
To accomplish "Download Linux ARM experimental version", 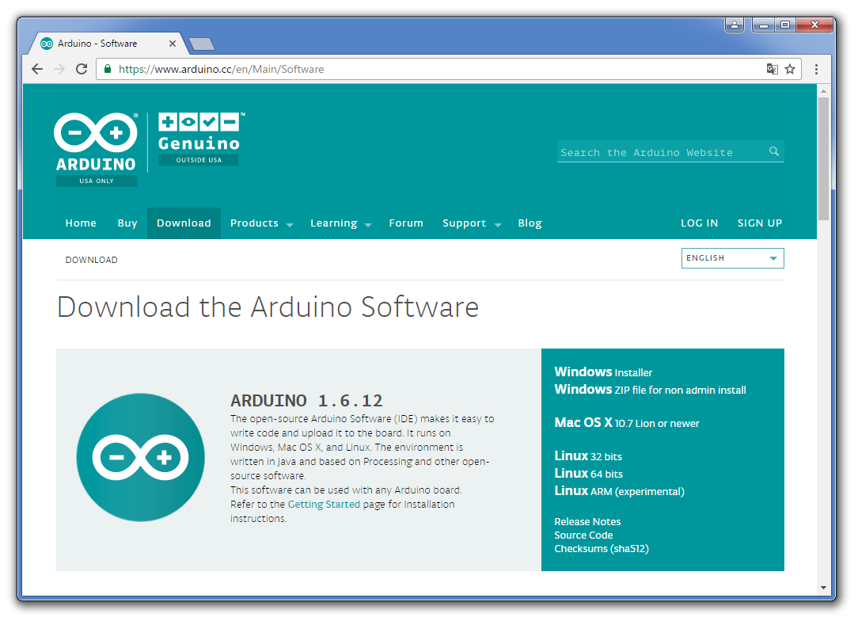I will pyautogui.click(x=619, y=491).
